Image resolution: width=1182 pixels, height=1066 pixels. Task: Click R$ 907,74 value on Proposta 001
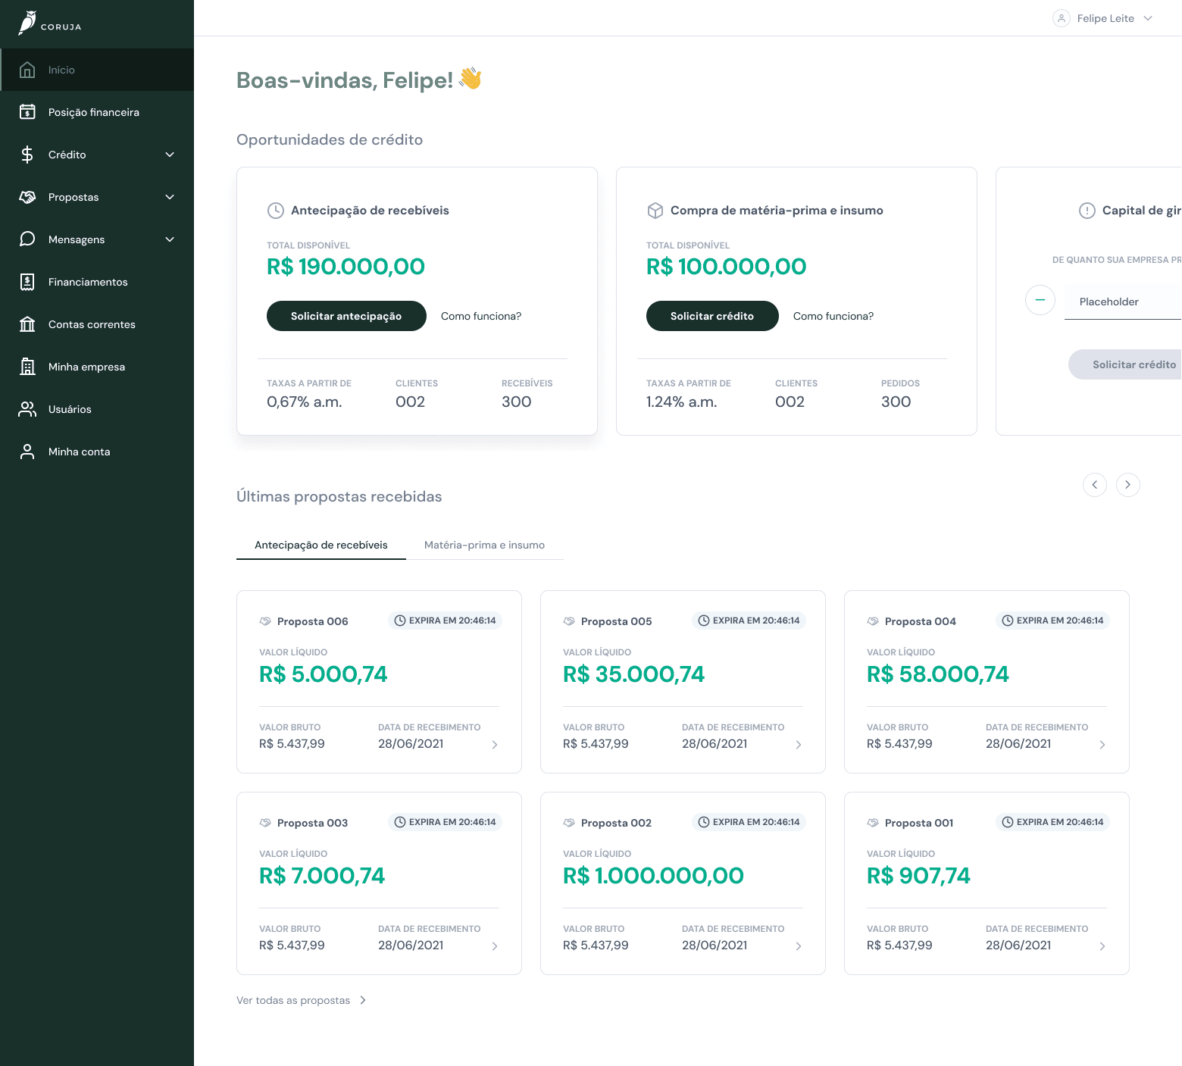click(918, 876)
